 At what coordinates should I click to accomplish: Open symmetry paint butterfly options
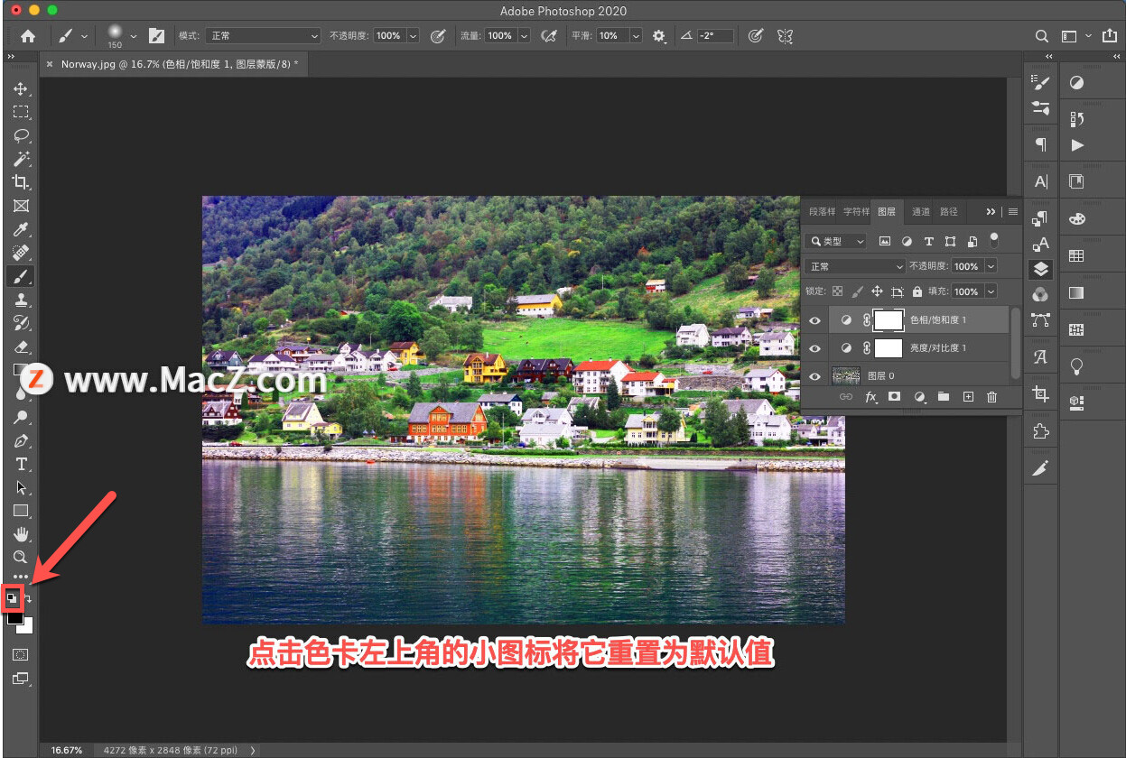(x=785, y=36)
